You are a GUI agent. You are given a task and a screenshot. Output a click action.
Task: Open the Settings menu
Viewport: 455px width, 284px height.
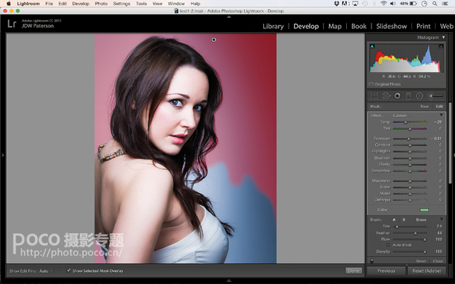(122, 4)
